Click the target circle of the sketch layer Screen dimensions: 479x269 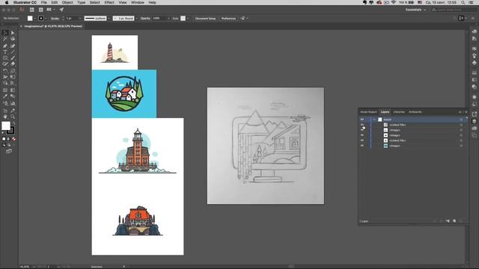pyautogui.click(x=461, y=120)
